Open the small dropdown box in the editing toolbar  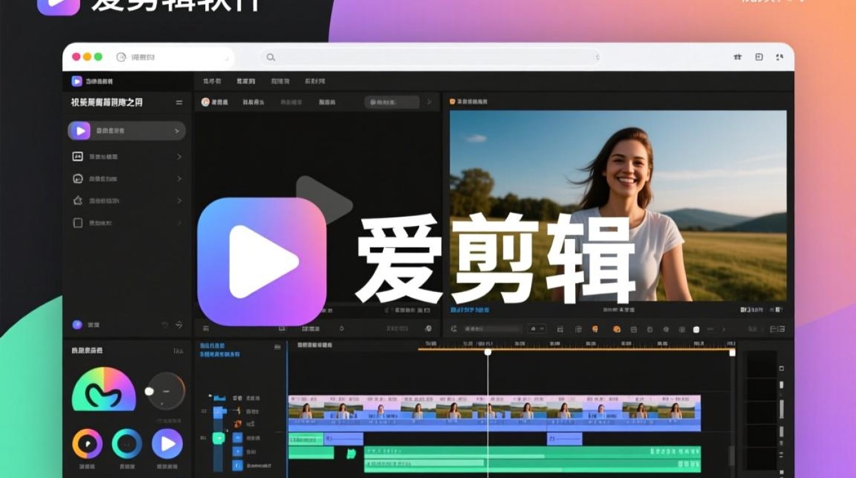point(536,329)
